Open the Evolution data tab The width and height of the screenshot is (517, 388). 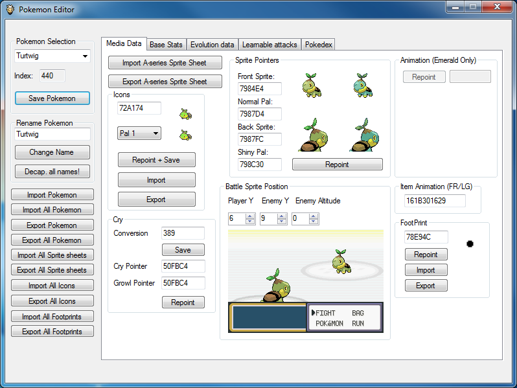213,45
